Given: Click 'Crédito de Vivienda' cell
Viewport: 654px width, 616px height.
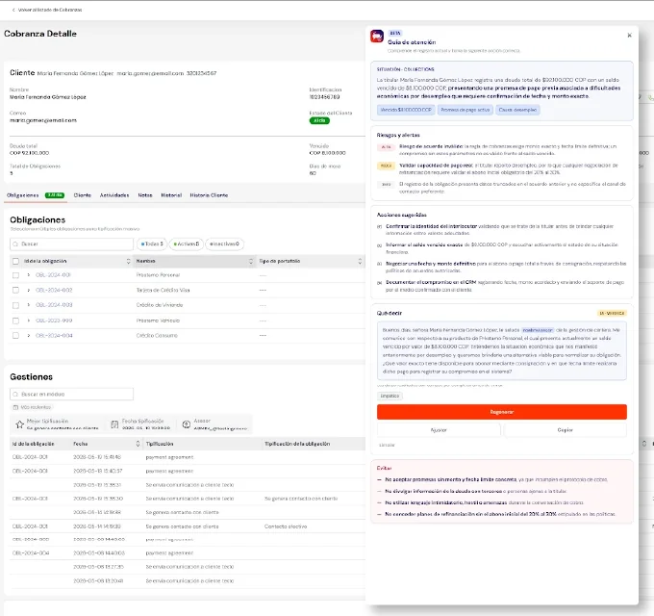Looking at the screenshot, I should pos(160,305).
